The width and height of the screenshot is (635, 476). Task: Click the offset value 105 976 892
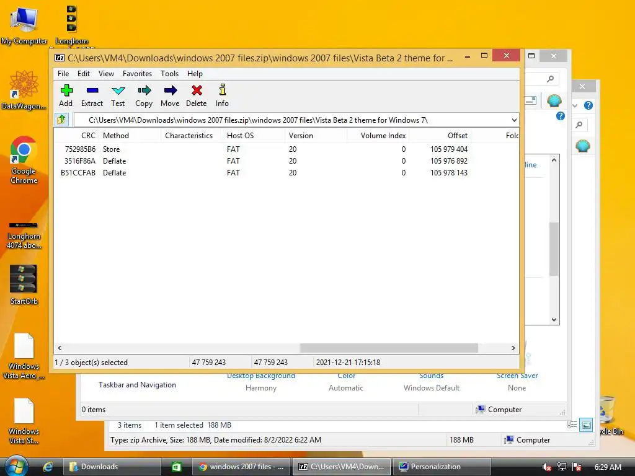click(449, 161)
